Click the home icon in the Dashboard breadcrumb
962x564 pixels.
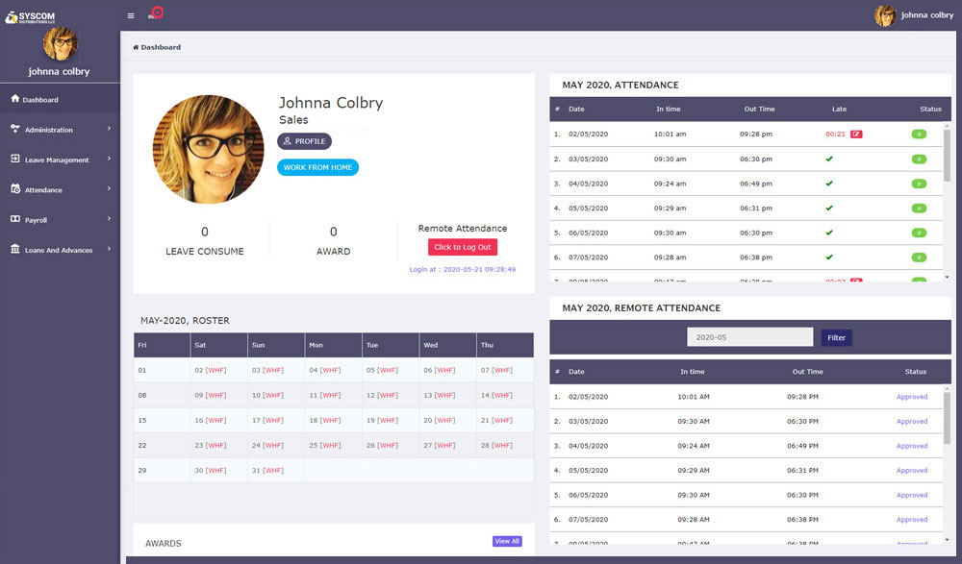click(136, 47)
